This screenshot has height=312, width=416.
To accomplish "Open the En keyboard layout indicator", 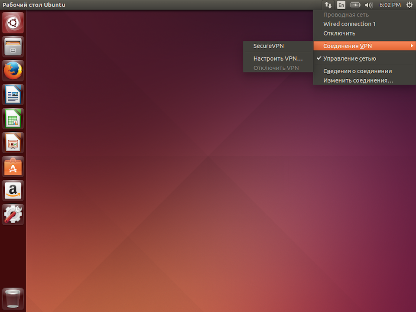I will 341,5.
